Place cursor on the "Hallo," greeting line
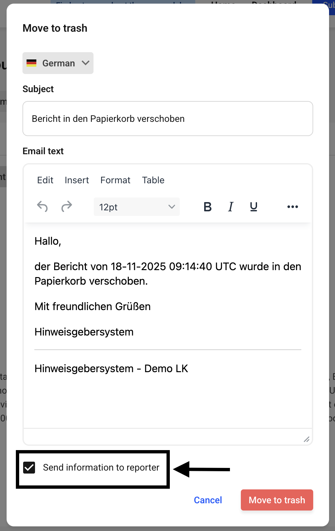Image resolution: width=335 pixels, height=531 pixels. 48,241
